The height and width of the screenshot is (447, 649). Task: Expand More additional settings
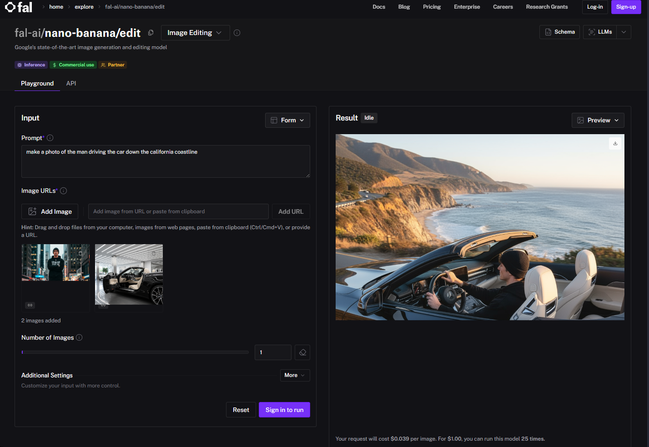pos(295,375)
